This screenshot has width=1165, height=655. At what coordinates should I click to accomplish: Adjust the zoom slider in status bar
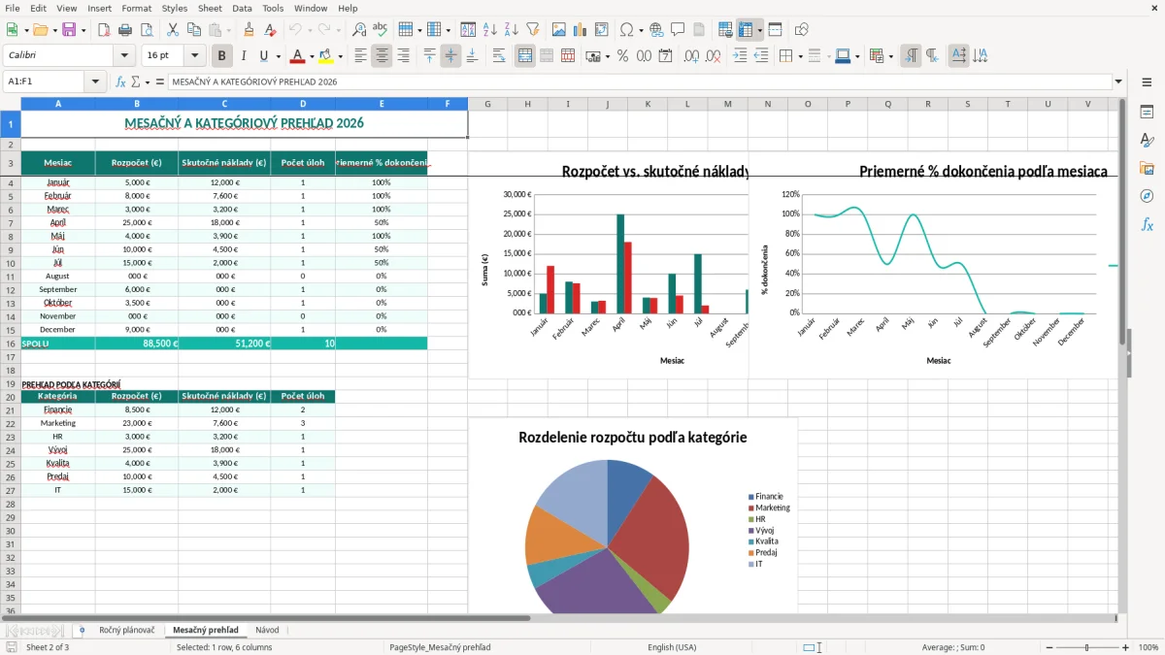[1086, 647]
